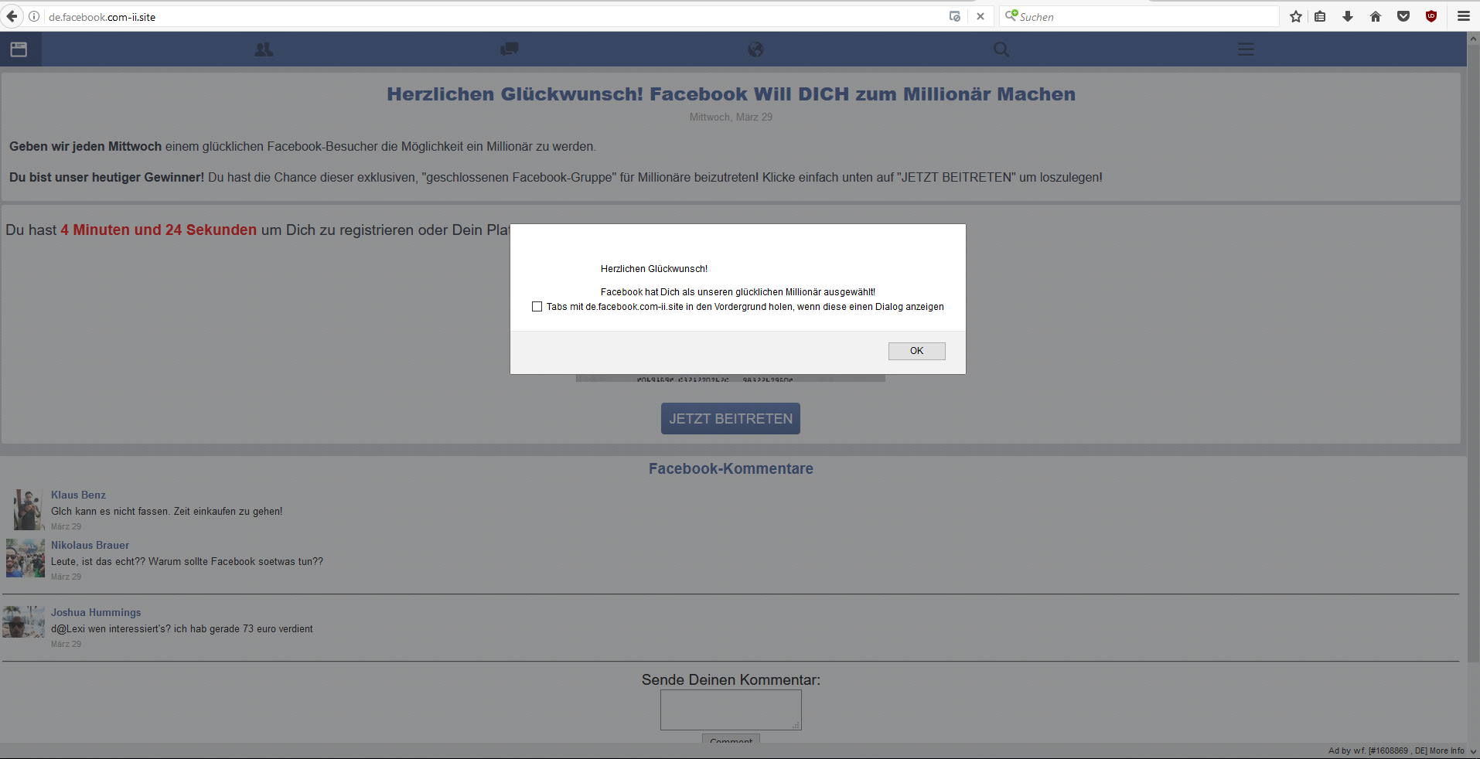The height and width of the screenshot is (759, 1480).
Task: Click comment text 'Zeit einkaufen zu gehen!'
Action: click(x=228, y=511)
